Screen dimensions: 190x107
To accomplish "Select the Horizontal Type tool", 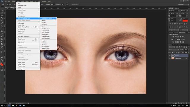I will point(2,50).
